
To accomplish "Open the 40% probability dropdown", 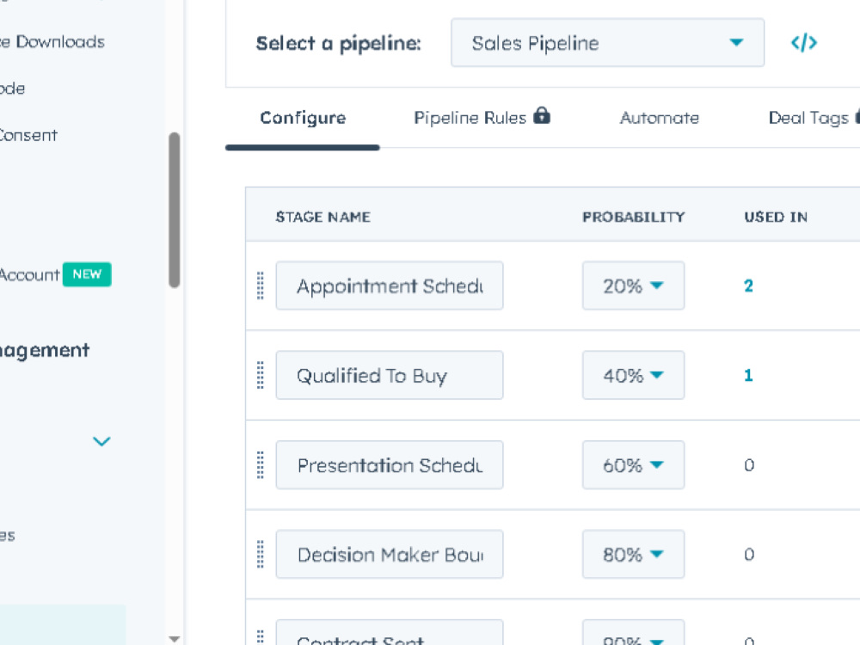I will (633, 375).
